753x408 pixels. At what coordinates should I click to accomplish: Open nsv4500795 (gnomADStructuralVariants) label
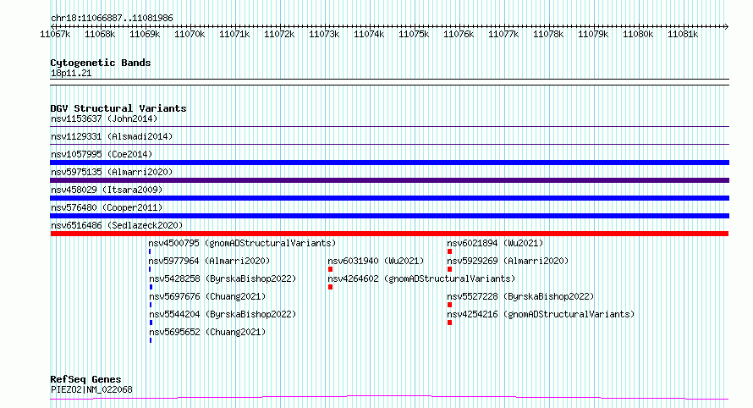click(x=243, y=243)
